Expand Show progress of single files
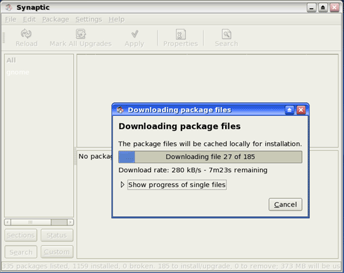The image size is (344, 273). point(177,185)
